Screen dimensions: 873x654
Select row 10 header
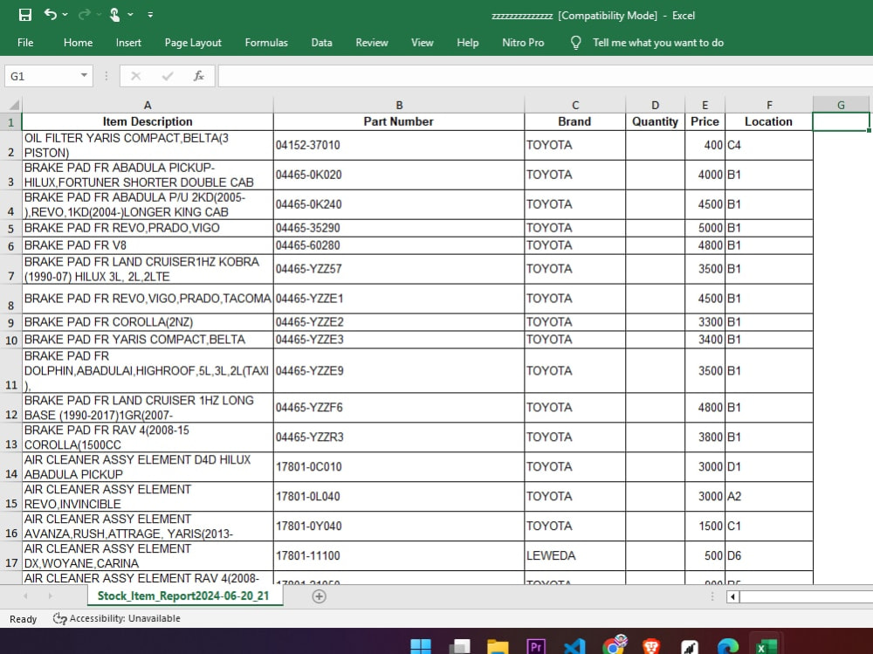coord(11,340)
